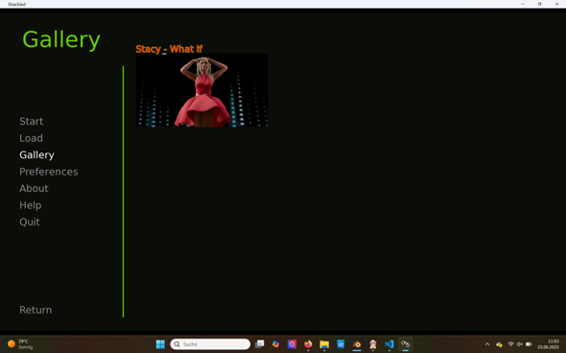Open the Stacy - What If thumbnail
This screenshot has width=566, height=353.
[201, 90]
